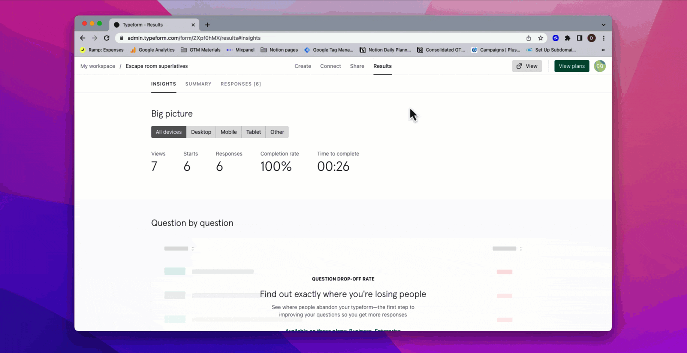Open the blue extension icon in toolbar
The image size is (687, 353).
pyautogui.click(x=555, y=38)
